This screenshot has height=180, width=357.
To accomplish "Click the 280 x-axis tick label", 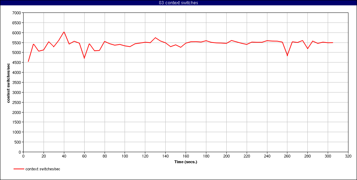I will pos(308,156).
